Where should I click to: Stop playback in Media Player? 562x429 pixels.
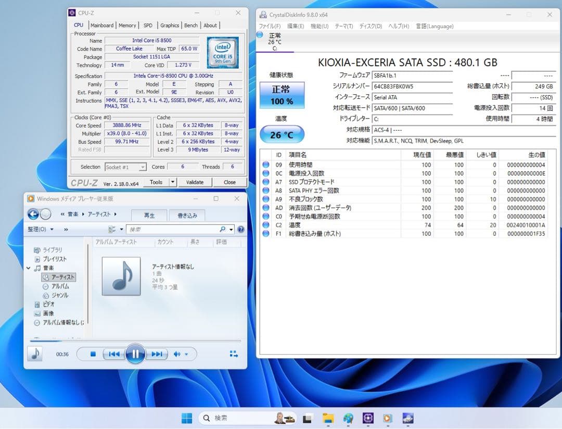tap(93, 354)
